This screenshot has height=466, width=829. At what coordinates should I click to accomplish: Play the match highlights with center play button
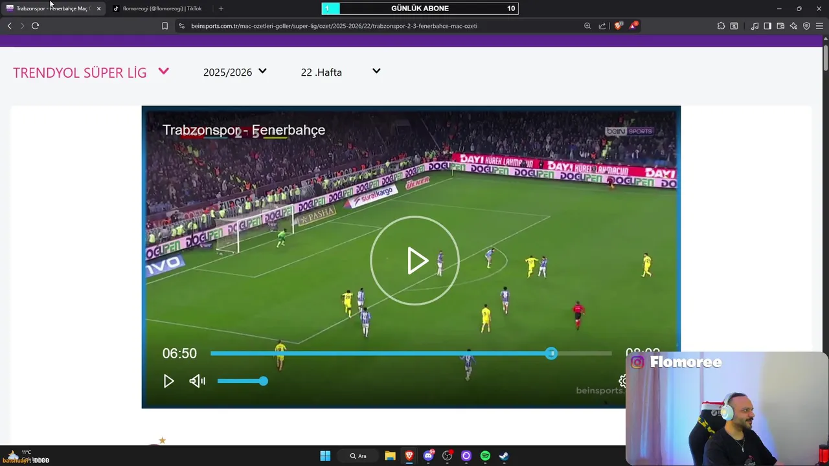click(414, 261)
